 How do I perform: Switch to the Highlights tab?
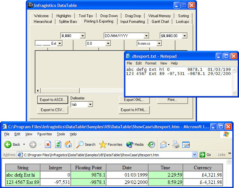coord(64,16)
